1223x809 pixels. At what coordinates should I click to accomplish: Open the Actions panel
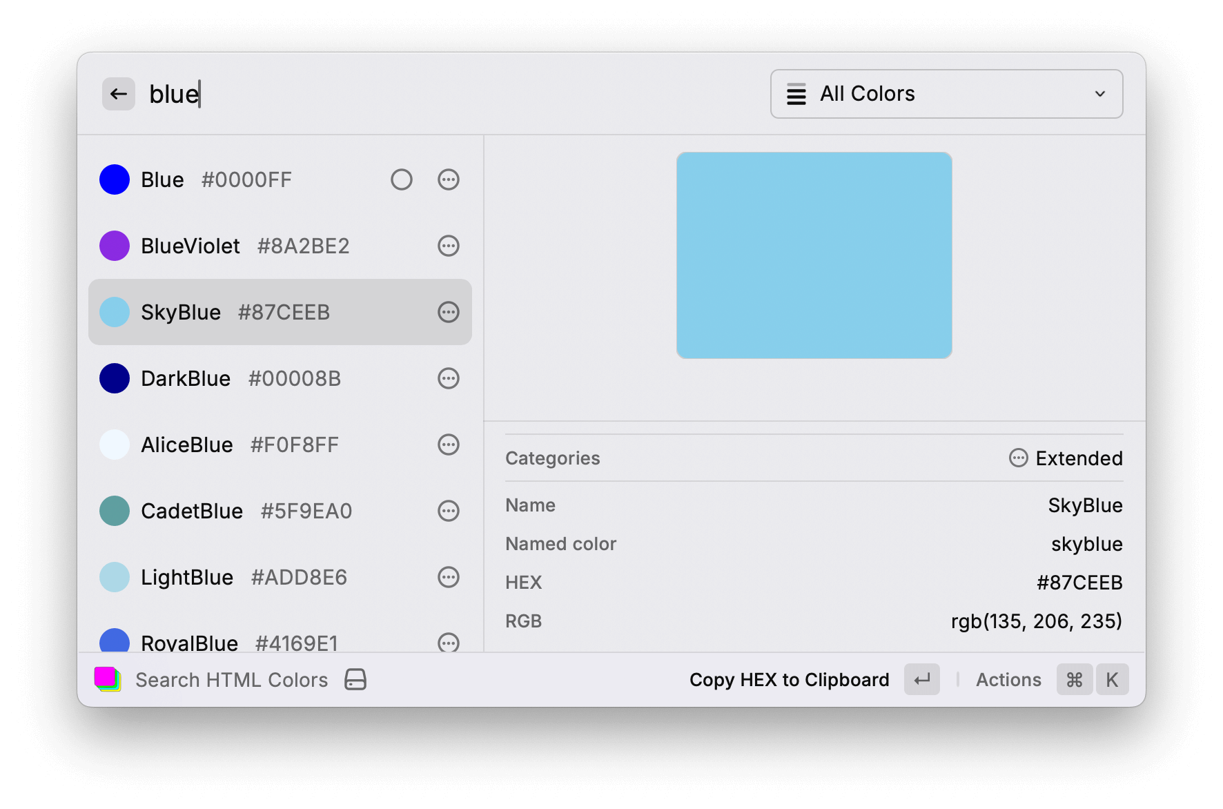click(1008, 679)
